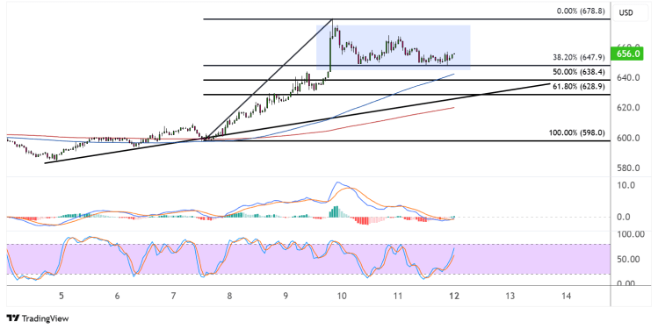Select the 100.00% (598.0) Fibonacci label

click(x=577, y=132)
